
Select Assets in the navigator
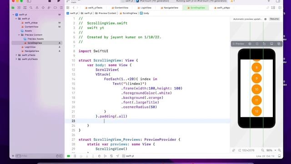click(x=28, y=31)
